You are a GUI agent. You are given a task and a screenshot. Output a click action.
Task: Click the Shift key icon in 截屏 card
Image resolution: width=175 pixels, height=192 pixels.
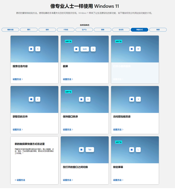85,49
